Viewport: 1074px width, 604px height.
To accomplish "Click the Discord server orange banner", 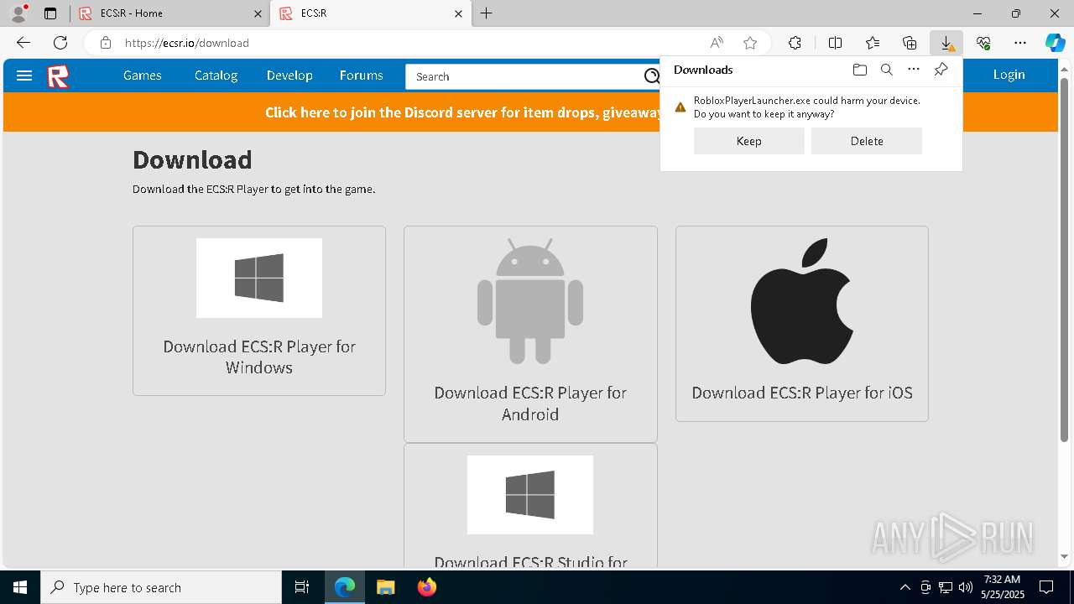I will coord(530,112).
